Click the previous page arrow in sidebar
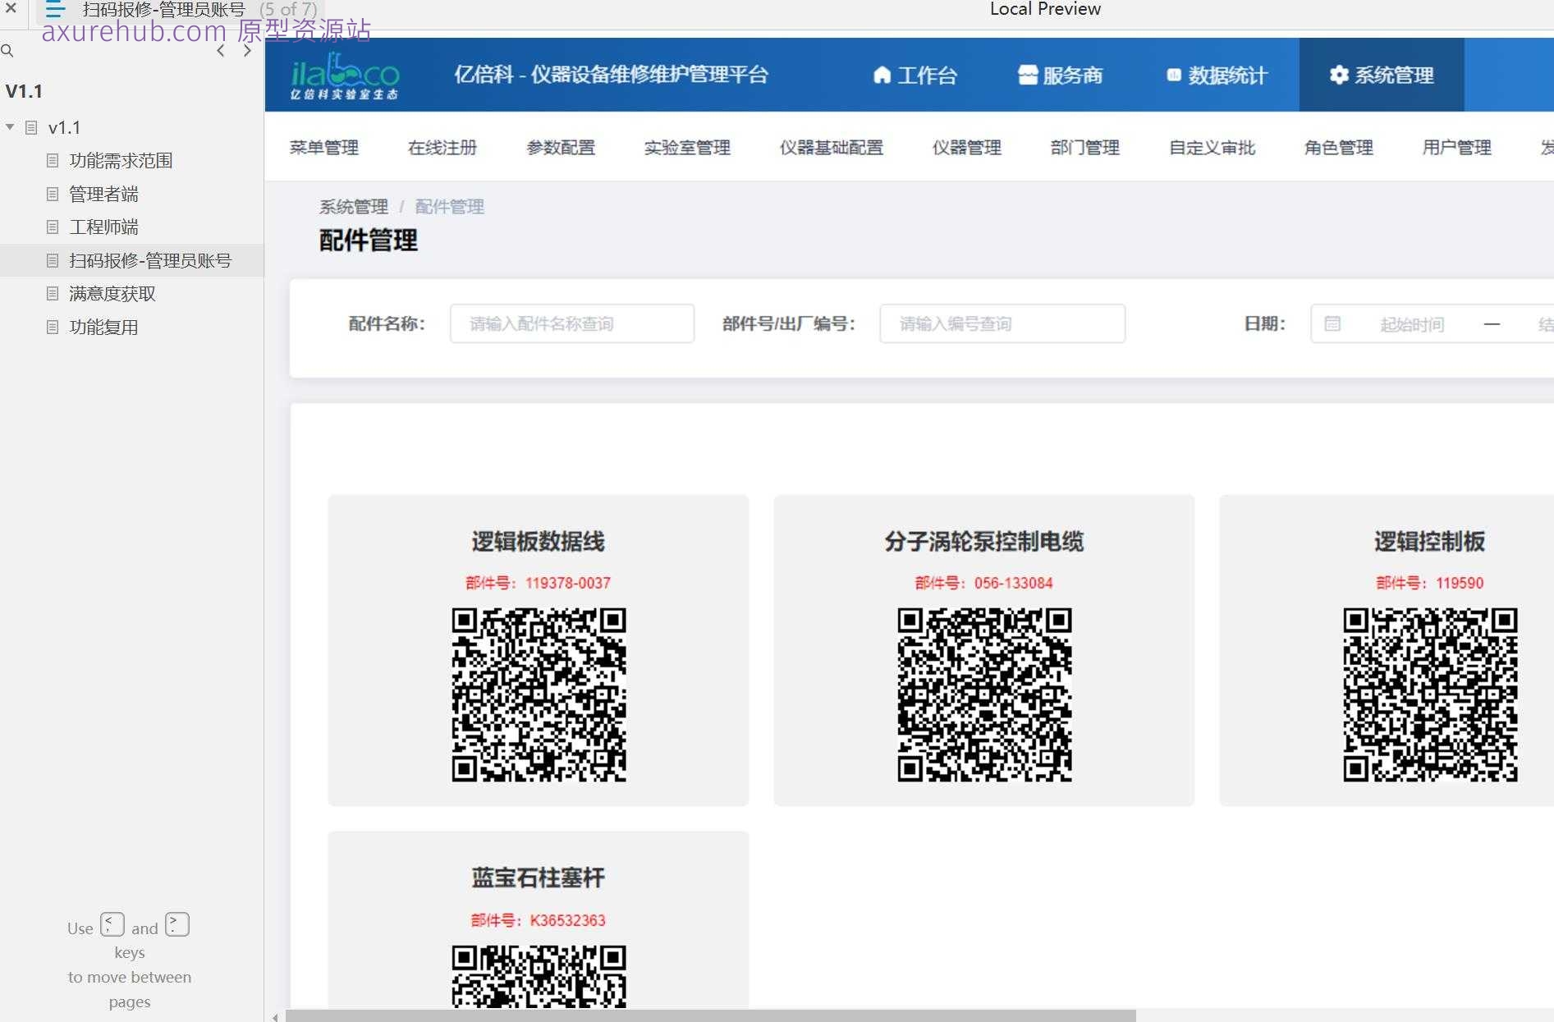 (x=220, y=50)
